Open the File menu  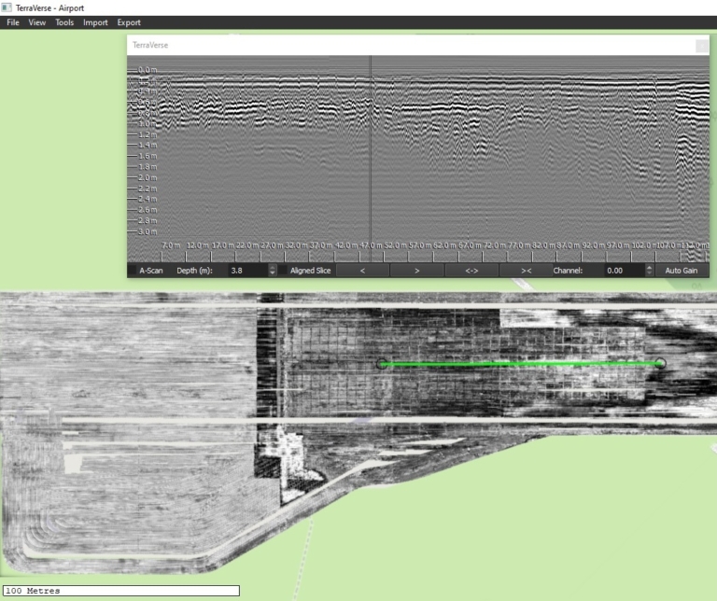tap(13, 22)
